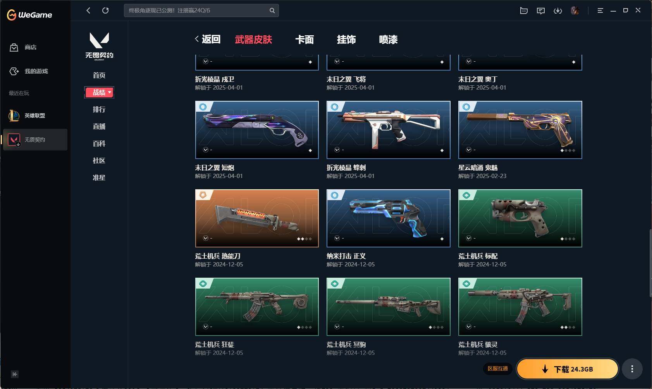The width and height of the screenshot is (652, 389).
Task: Select the Valorant game entry icon
Action: pos(14,140)
